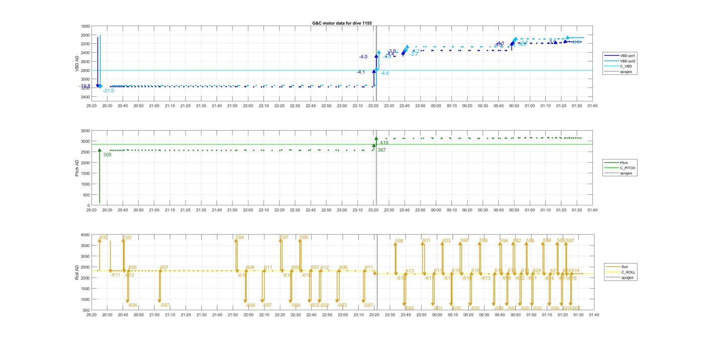Click the '2800' tick on VBD axis

[85, 70]
